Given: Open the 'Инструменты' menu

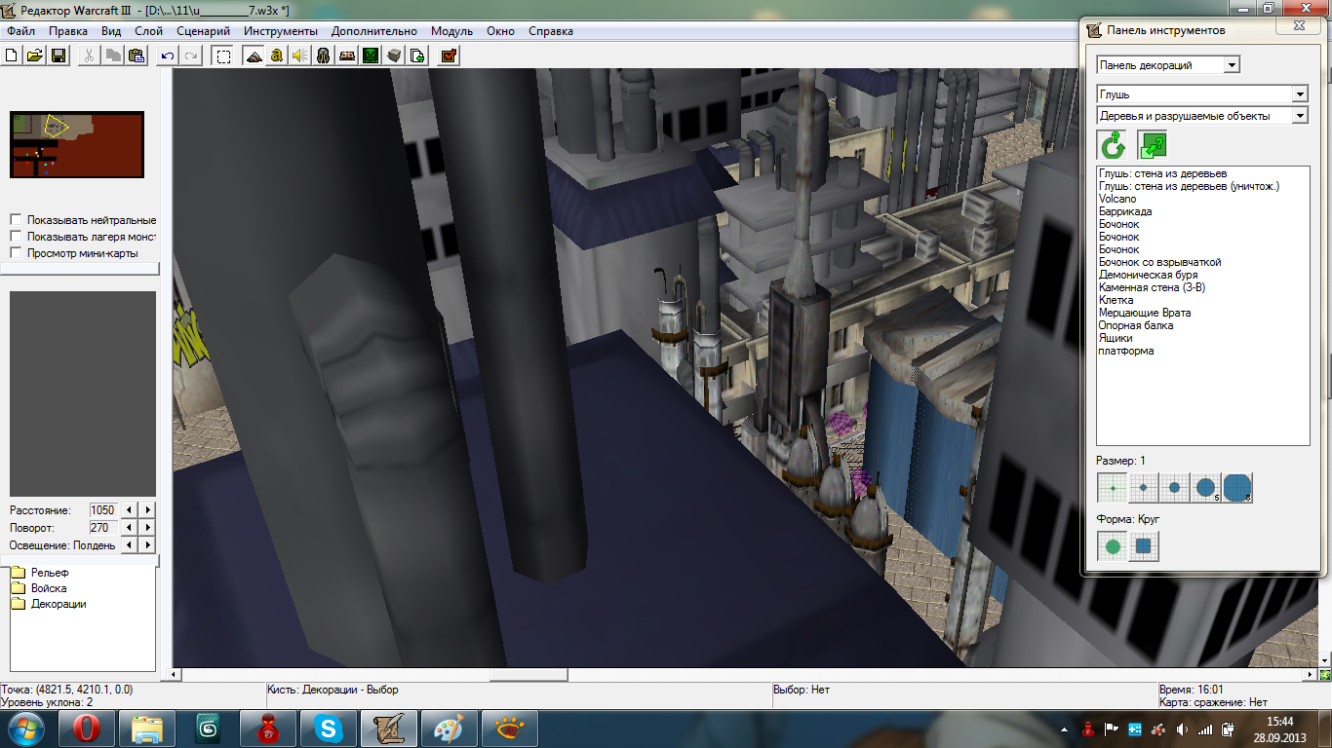Looking at the screenshot, I should (281, 31).
